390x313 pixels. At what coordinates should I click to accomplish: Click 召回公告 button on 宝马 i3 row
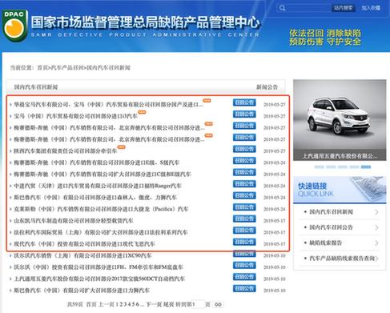click(x=244, y=114)
